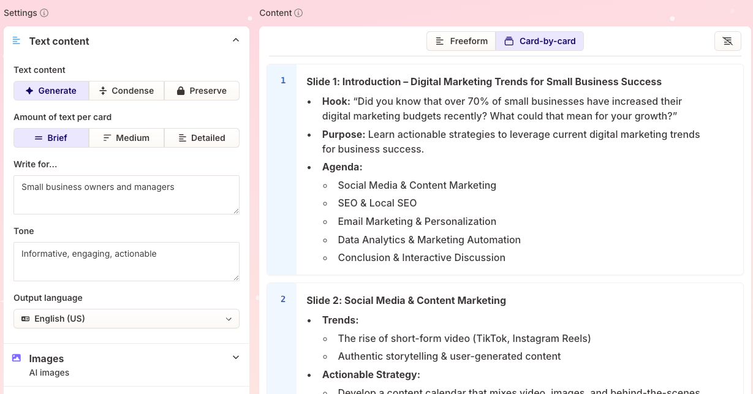Screen dimensions: 753x394
Task: Select the Card-by-card tab
Action: [x=539, y=41]
